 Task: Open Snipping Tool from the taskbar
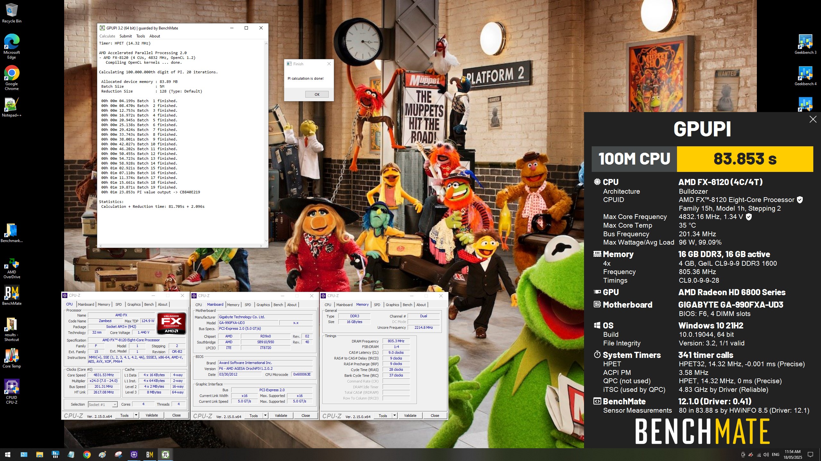pyautogui.click(x=118, y=454)
